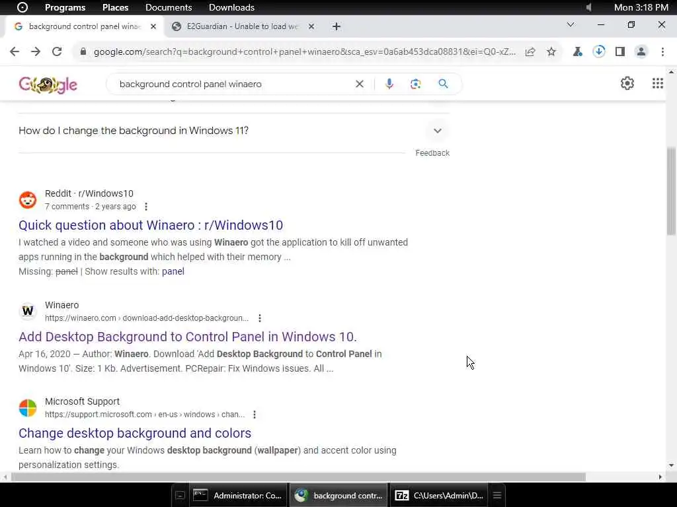Click the horizontal page scrollbar
This screenshot has height=507, width=677.
point(298,477)
